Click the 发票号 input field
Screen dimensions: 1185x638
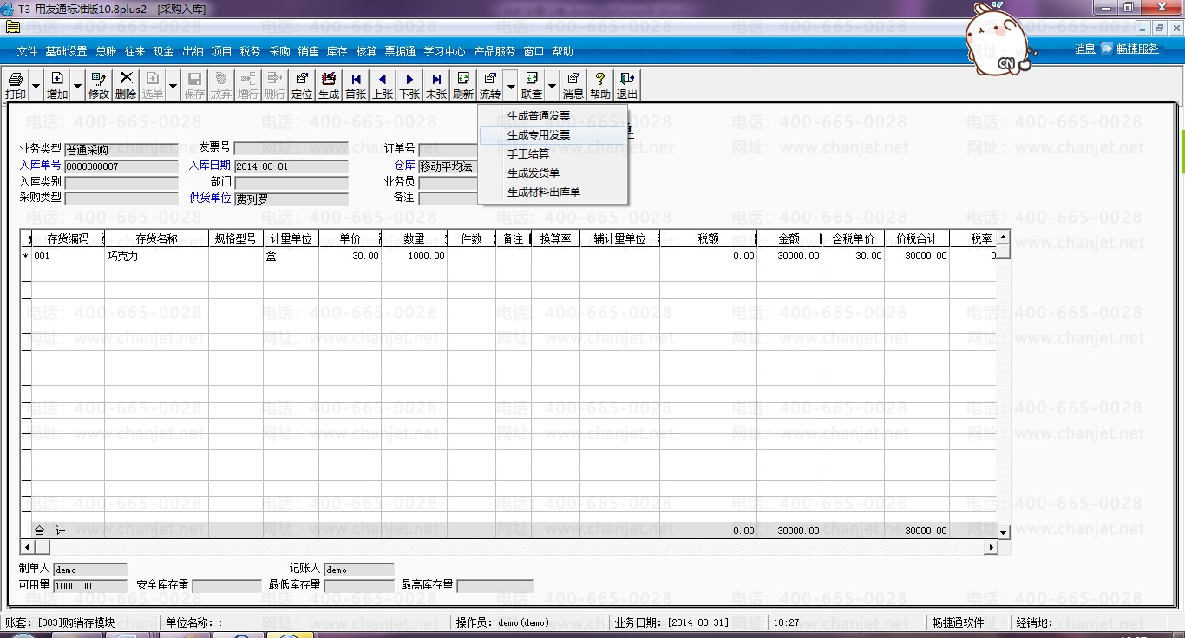pos(291,149)
